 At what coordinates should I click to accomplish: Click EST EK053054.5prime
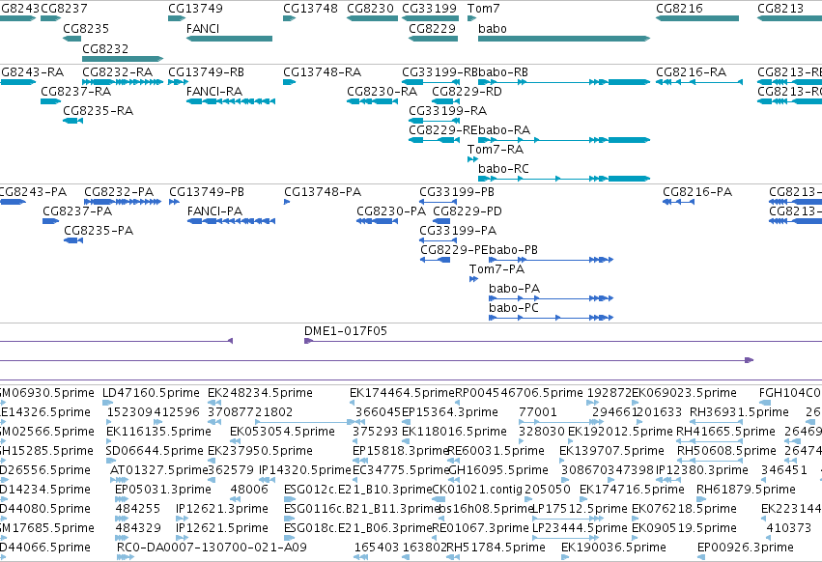(x=282, y=432)
